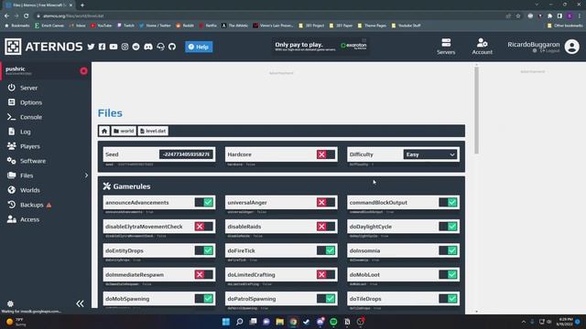The image size is (586, 329).
Task: Reload the browser page
Action: point(27,16)
